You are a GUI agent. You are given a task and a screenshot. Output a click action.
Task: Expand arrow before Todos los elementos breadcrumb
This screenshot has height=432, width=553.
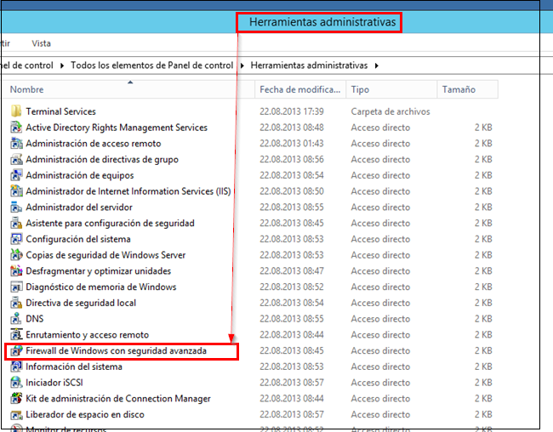pyautogui.click(x=62, y=65)
